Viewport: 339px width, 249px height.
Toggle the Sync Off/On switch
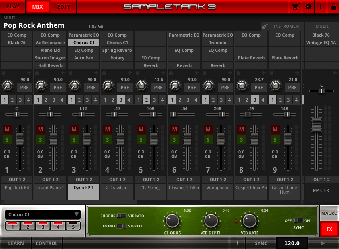point(298,220)
